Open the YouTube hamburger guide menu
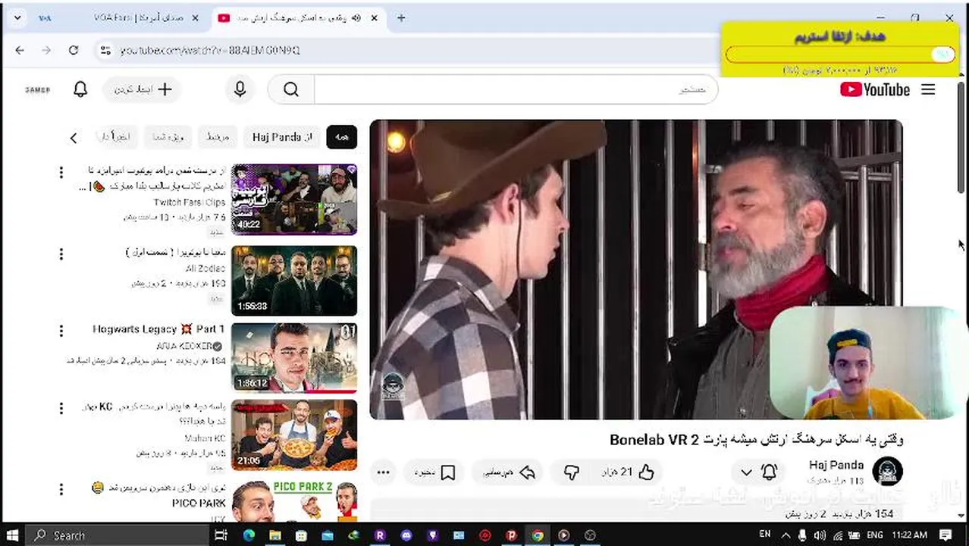969x546 pixels. pyautogui.click(x=928, y=89)
